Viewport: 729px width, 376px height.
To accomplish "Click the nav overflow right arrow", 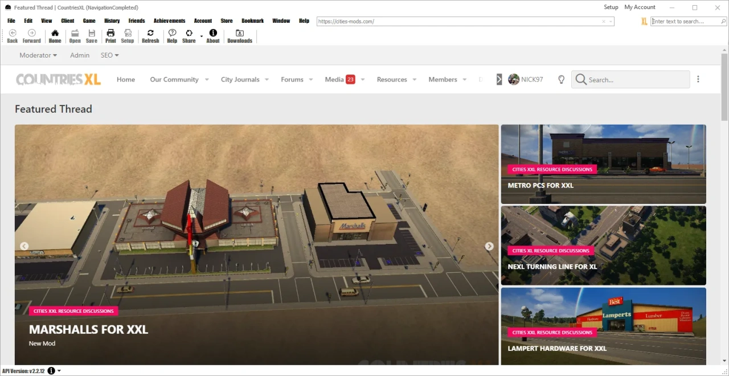I will (x=499, y=80).
